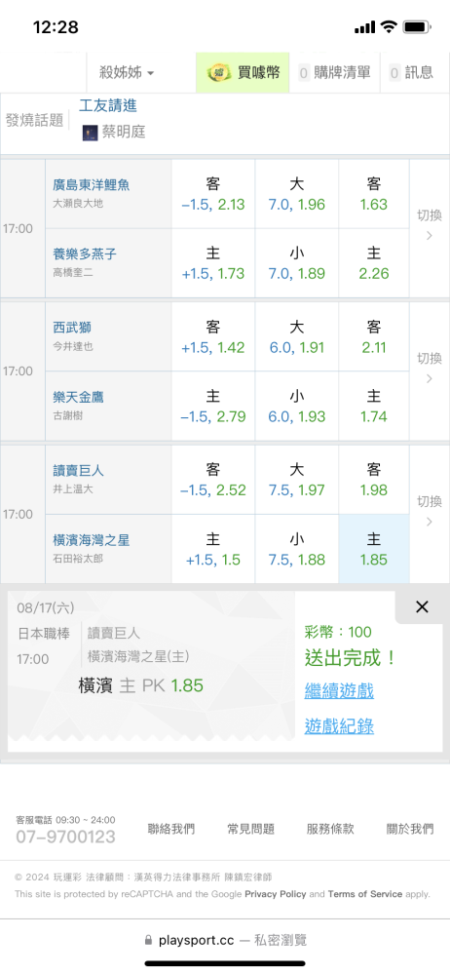
Task: Open the 殺姊姊 account dropdown
Action: click(x=127, y=73)
